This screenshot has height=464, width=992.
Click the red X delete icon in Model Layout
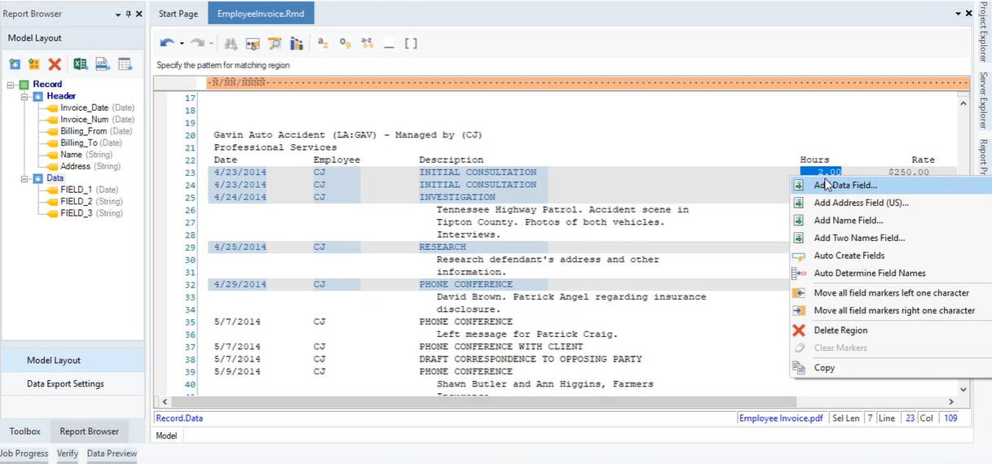tap(55, 64)
